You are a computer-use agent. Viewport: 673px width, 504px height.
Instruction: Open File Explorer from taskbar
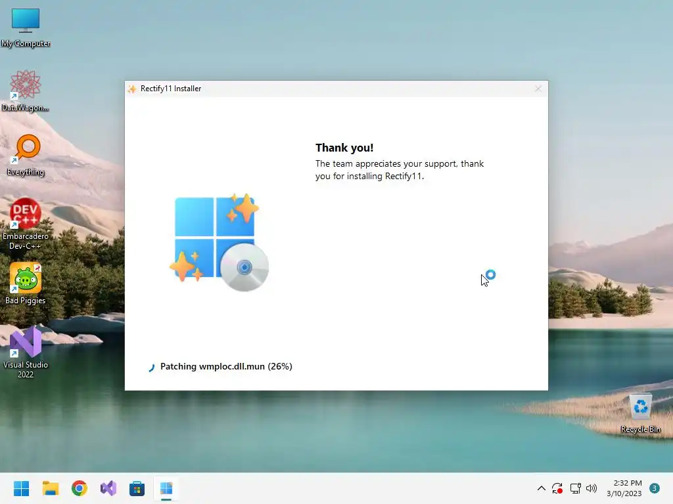click(50, 488)
